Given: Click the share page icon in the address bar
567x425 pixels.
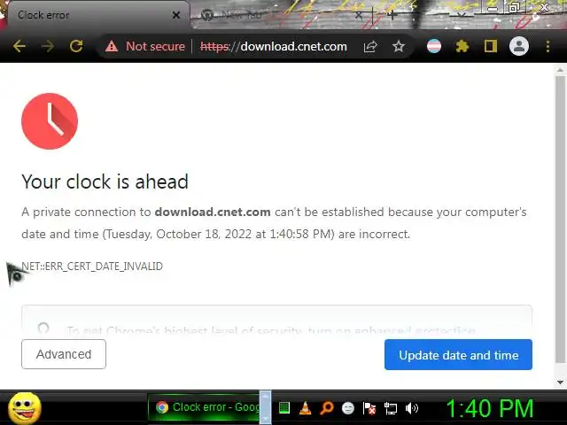Looking at the screenshot, I should pos(370,46).
